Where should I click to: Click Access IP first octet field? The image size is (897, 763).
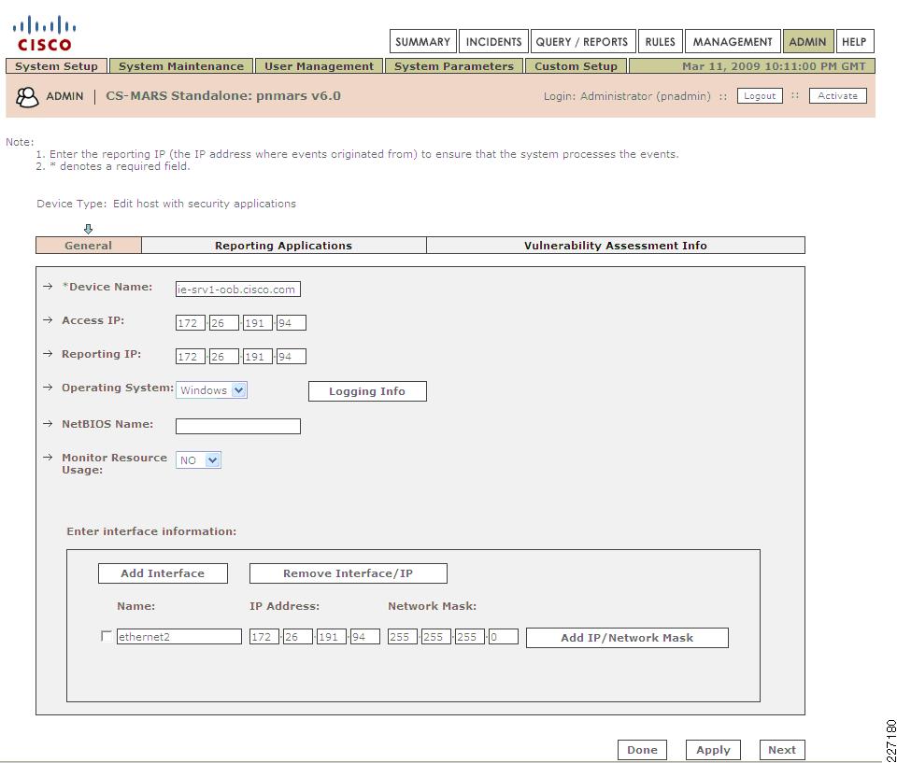tap(190, 323)
